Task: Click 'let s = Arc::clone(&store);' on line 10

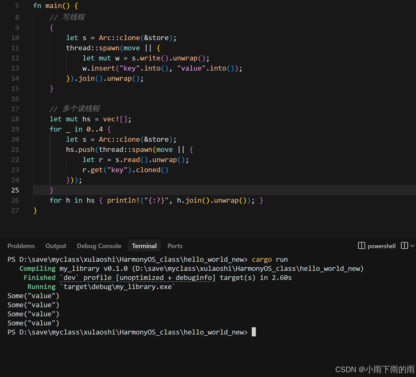Action: tap(121, 38)
